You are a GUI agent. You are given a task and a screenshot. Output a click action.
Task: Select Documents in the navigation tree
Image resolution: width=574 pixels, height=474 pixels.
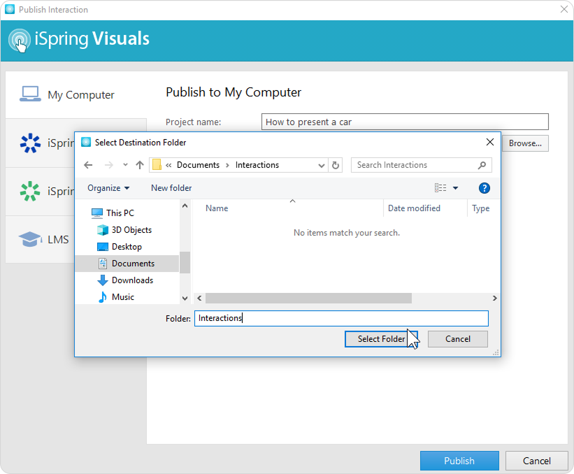coord(133,264)
